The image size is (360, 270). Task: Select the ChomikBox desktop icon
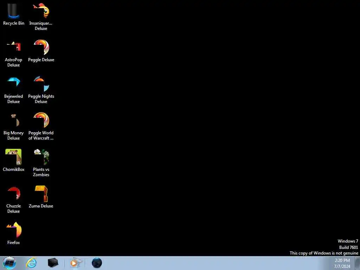[x=14, y=160]
